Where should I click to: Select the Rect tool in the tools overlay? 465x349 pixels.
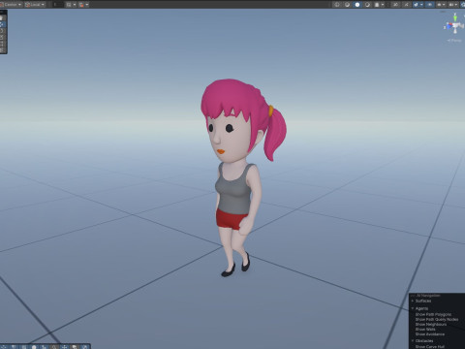coord(3,44)
